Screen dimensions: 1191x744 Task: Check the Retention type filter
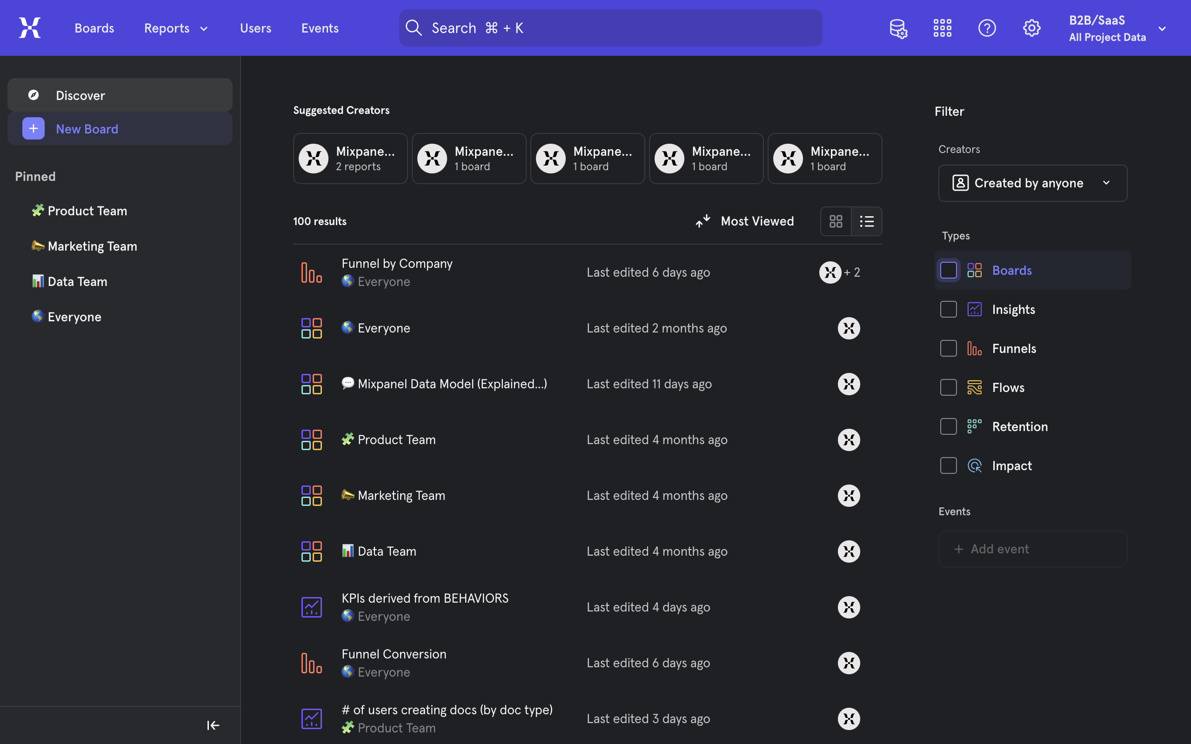coord(948,426)
